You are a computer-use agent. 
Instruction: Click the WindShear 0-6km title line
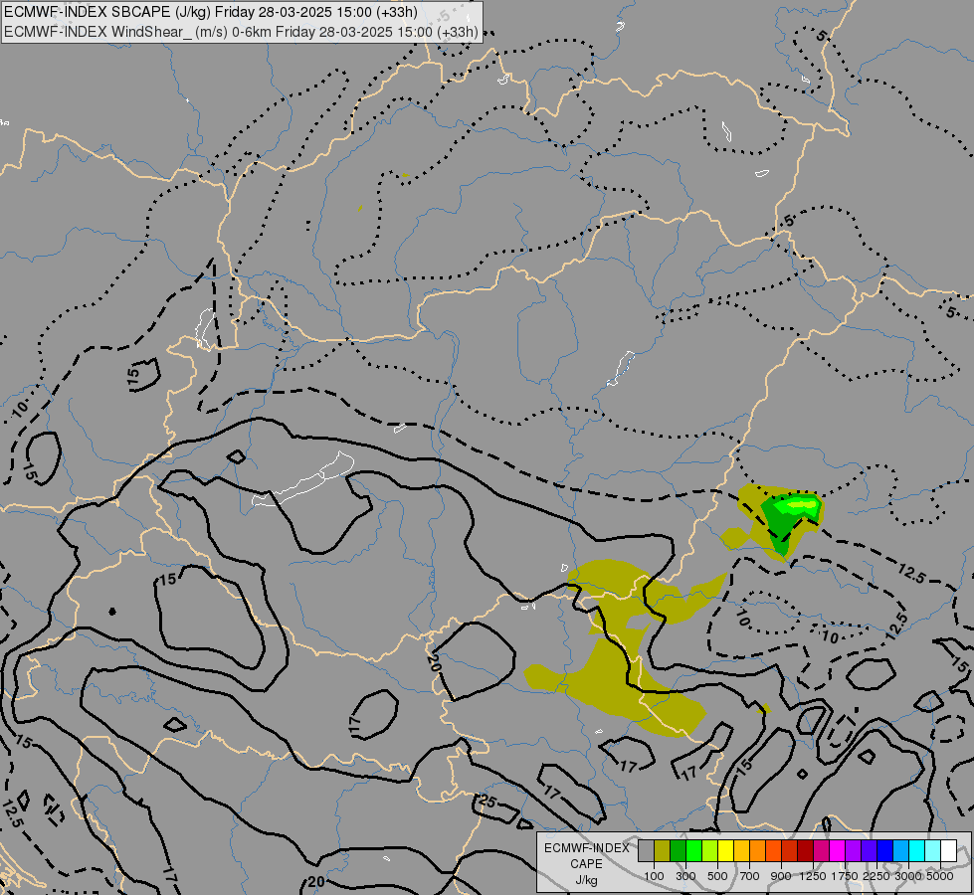coord(241,32)
